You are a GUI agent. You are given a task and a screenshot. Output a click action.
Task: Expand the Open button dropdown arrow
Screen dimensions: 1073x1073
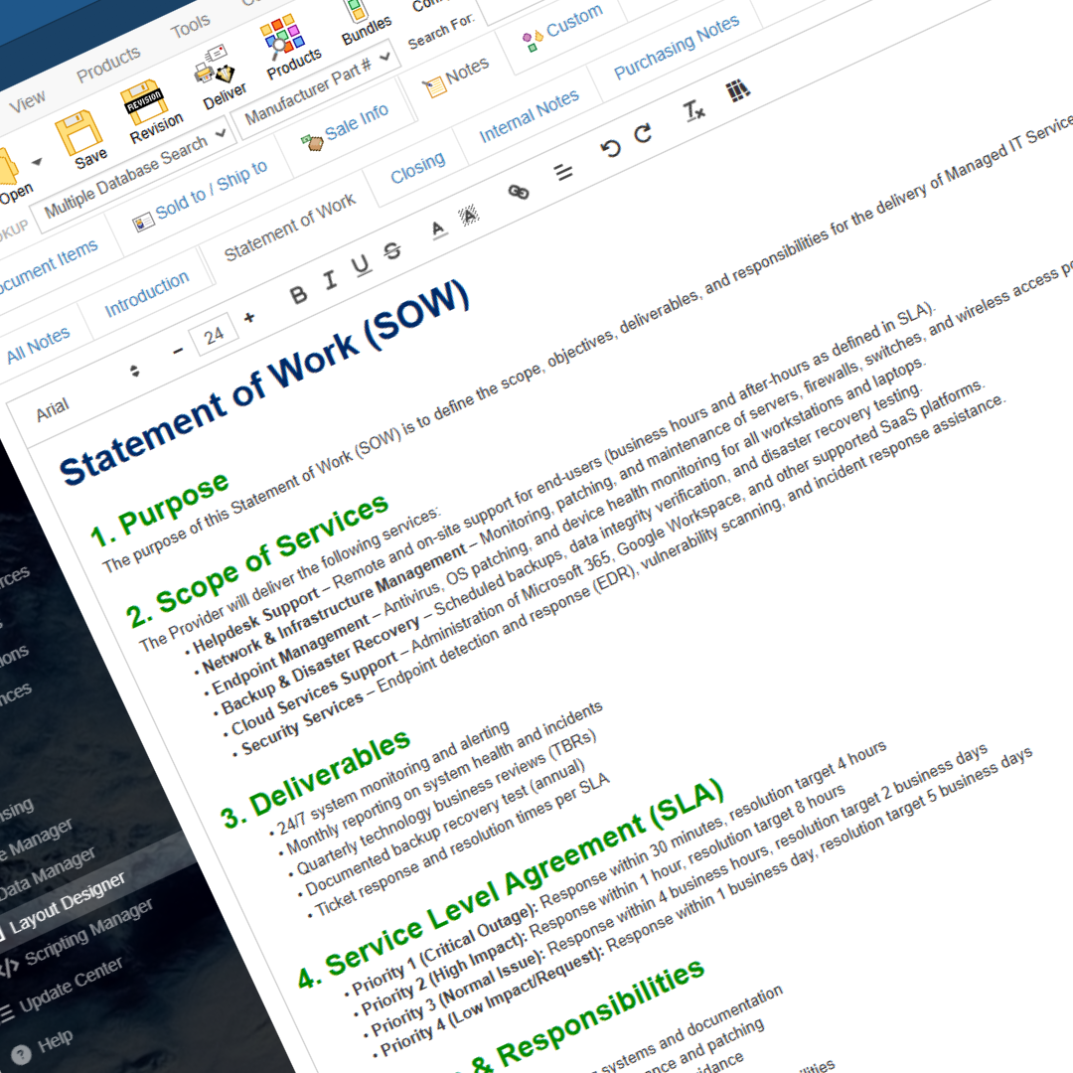tap(37, 162)
